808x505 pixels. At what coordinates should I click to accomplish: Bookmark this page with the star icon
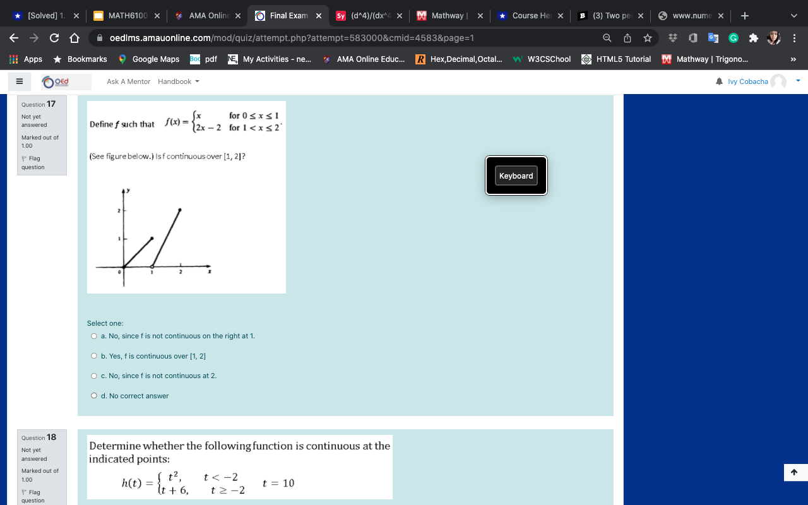point(648,38)
